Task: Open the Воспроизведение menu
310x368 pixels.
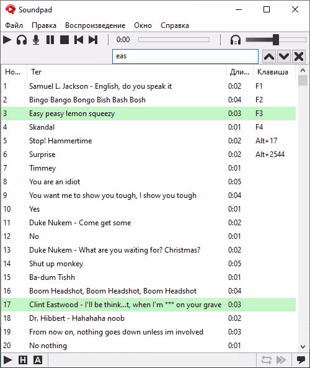Action: pos(95,25)
